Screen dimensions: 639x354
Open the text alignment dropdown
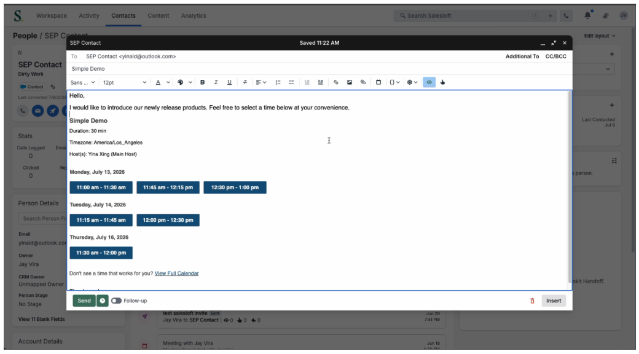coord(261,82)
